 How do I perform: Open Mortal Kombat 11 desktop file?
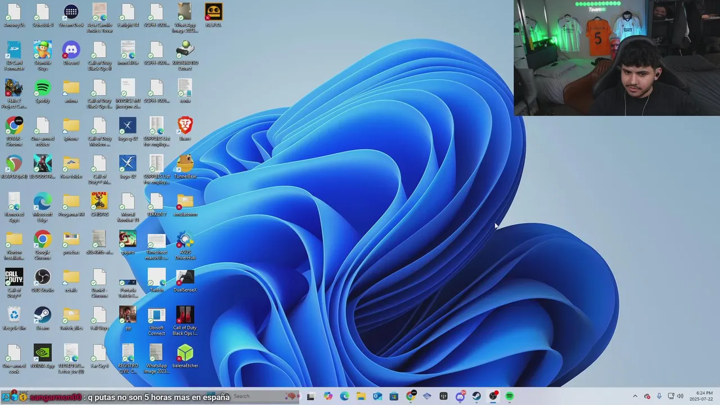(x=128, y=208)
